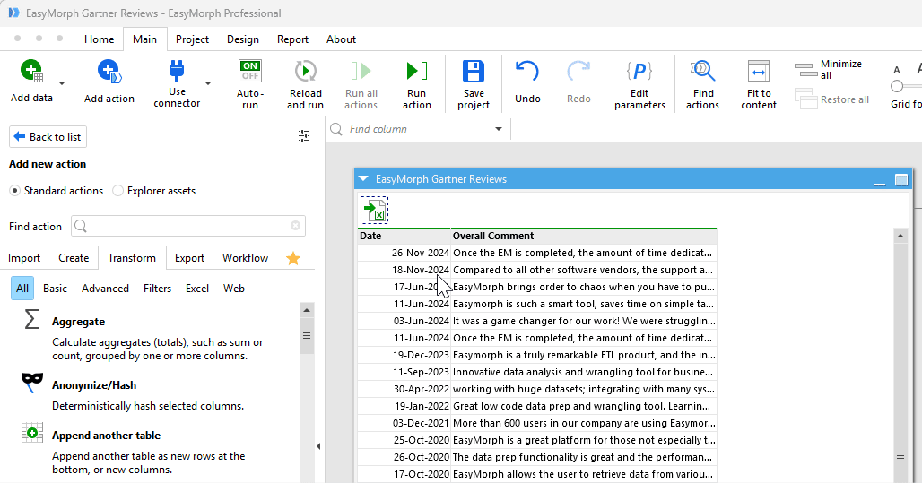Clear the Find action search field

(295, 226)
